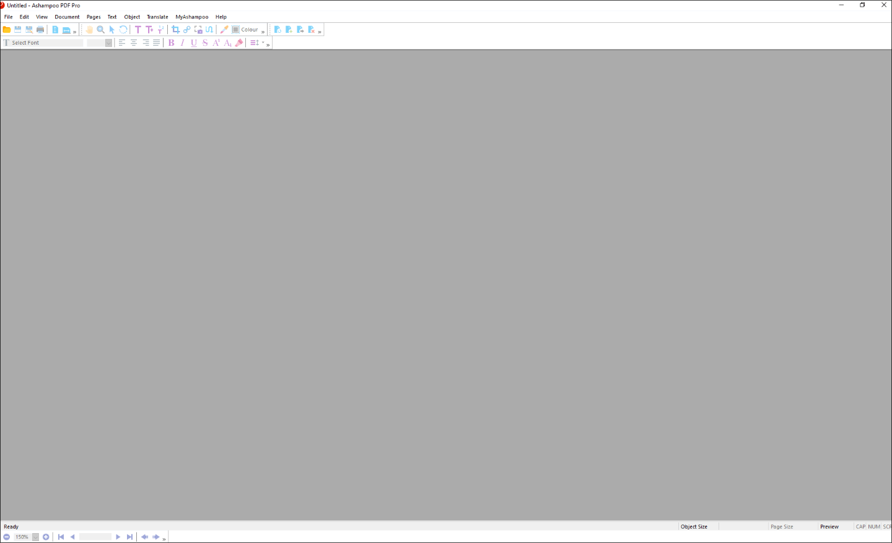Click the Delete Page red-x icon
This screenshot has width=892, height=543.
[312, 30]
